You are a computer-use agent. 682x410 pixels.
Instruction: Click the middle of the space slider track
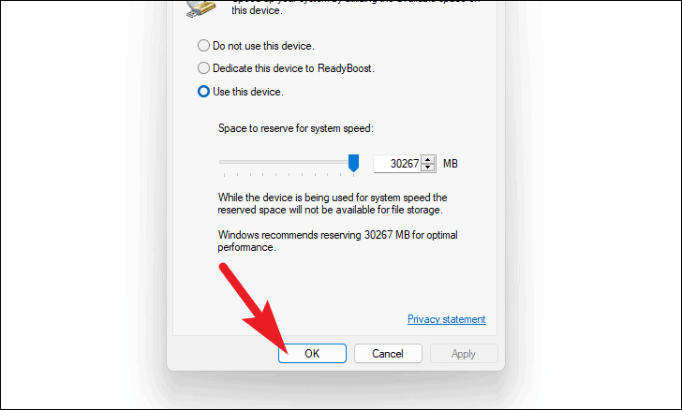click(x=287, y=162)
